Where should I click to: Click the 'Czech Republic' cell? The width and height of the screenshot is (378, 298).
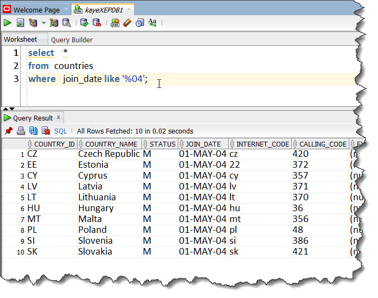click(109, 154)
